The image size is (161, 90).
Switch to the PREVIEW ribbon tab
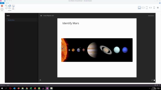coord(7,3)
